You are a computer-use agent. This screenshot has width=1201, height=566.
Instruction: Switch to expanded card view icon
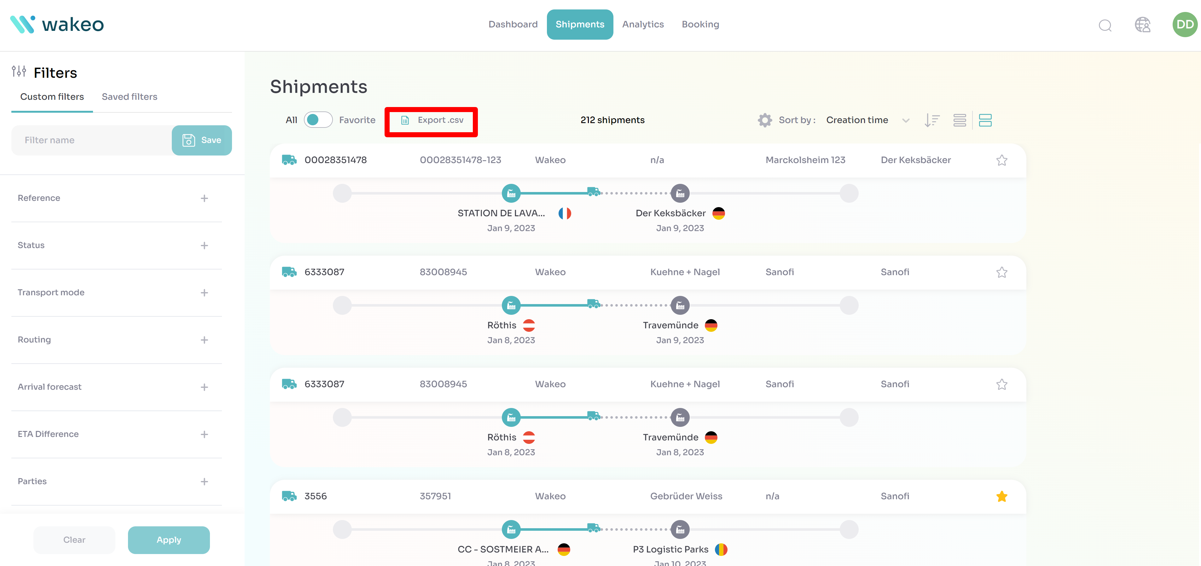[x=985, y=120]
